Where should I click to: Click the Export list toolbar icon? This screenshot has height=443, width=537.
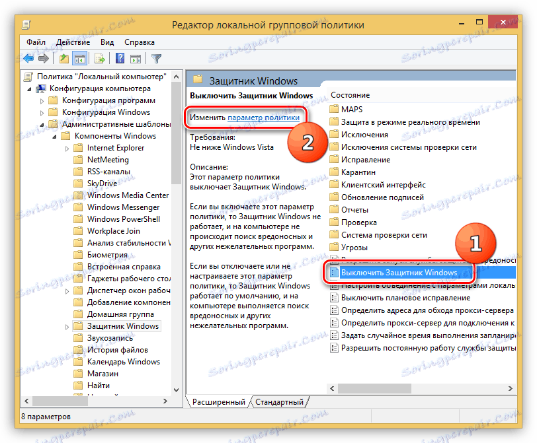[x=100, y=59]
